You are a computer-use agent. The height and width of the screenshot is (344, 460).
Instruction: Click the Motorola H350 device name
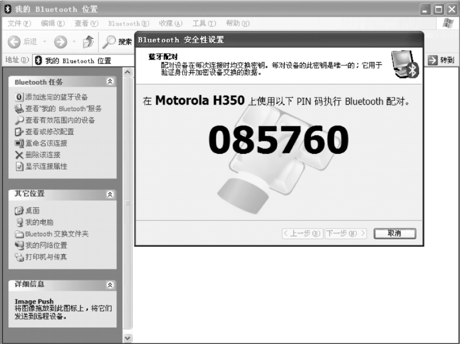200,100
